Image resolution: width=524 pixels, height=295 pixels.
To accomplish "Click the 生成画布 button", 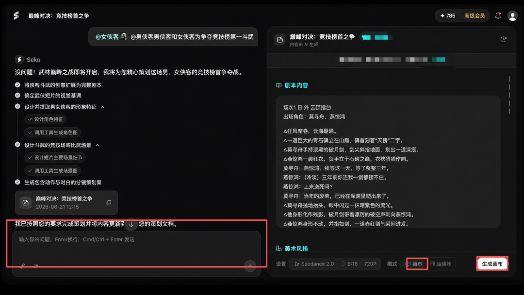I will [x=492, y=264].
